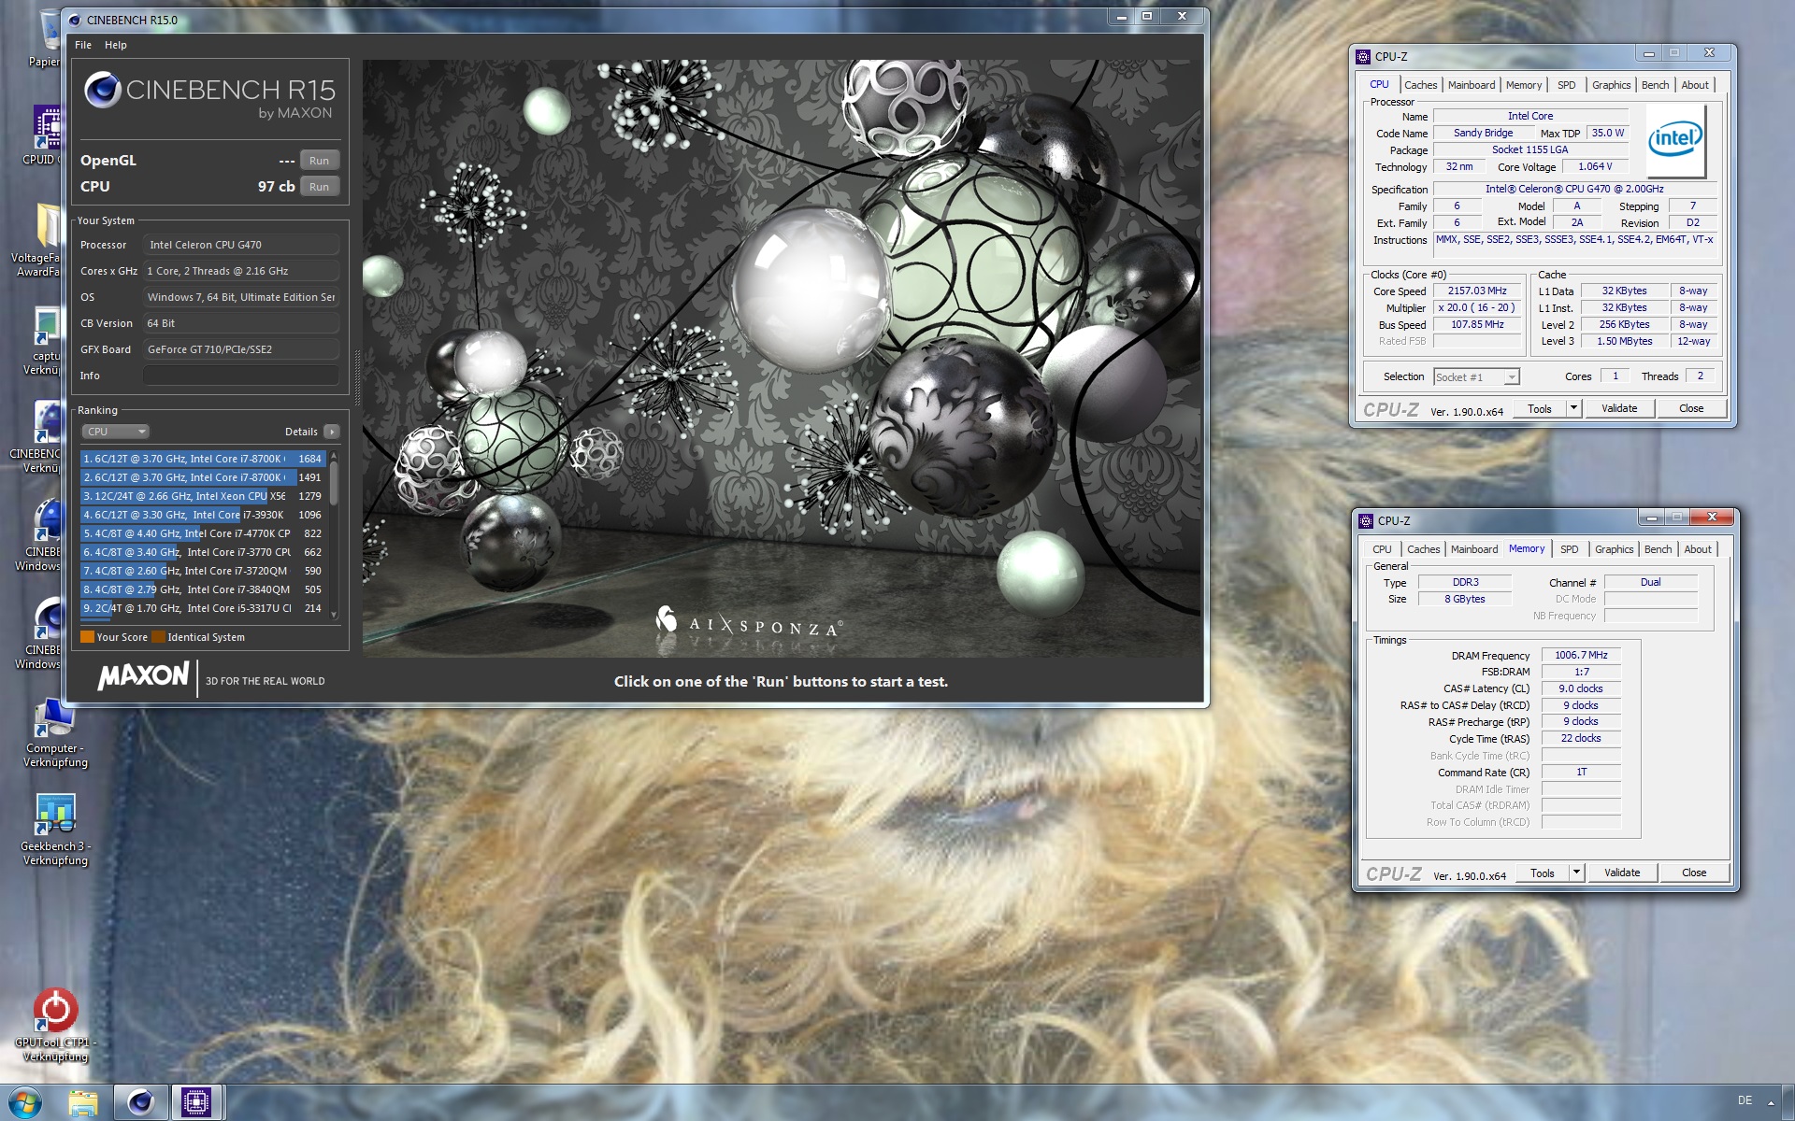This screenshot has width=1795, height=1121.
Task: Switch to SPD tab in upper CPU-Z window
Action: coord(1567,85)
